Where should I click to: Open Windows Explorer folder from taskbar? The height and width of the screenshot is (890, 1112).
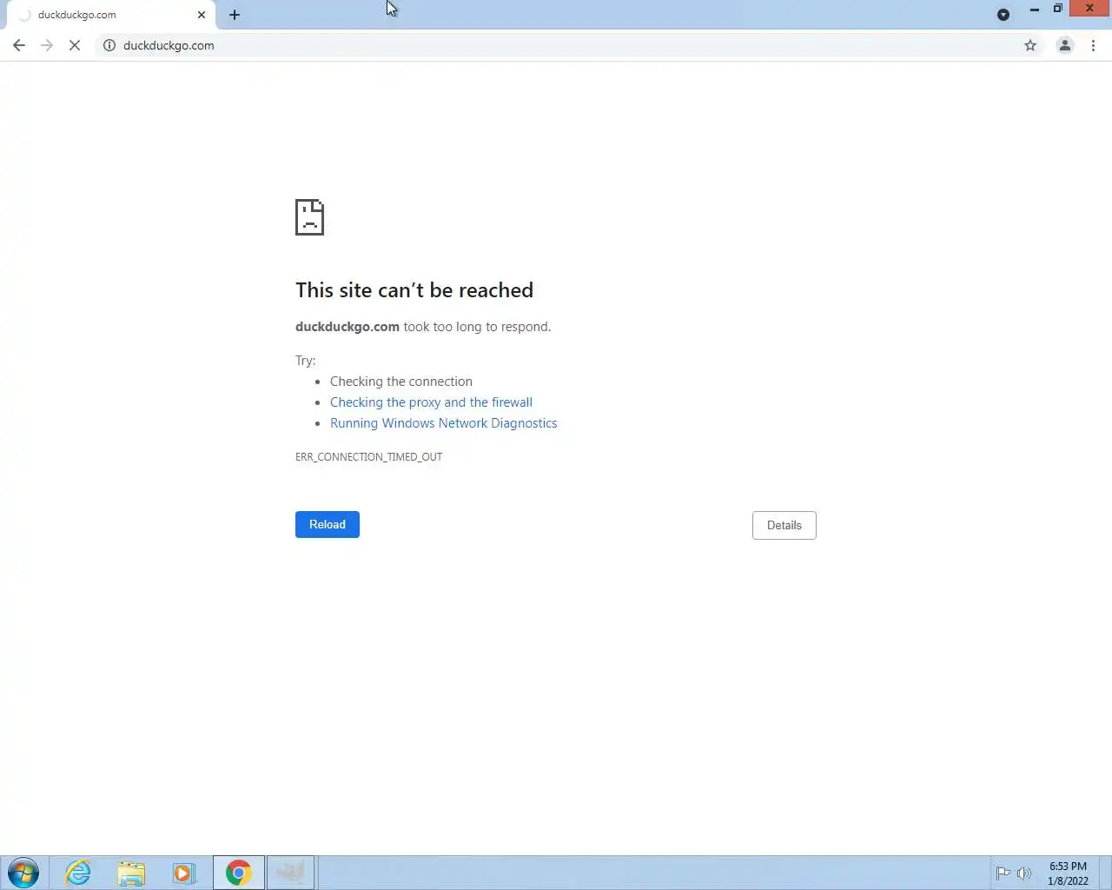point(131,873)
